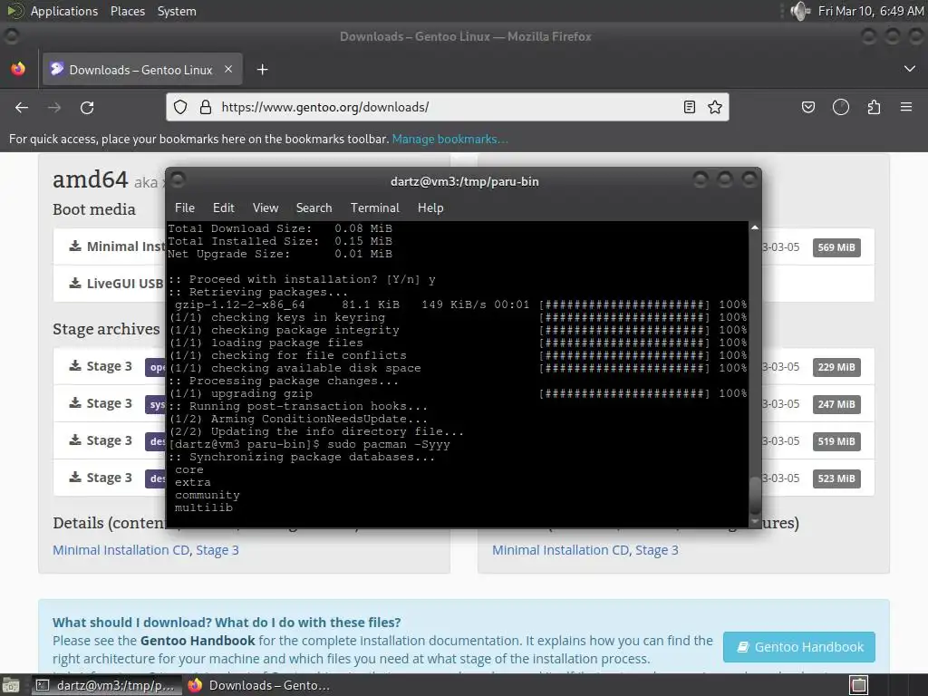Open tracking protection shield icon
This screenshot has width=928, height=696.
pos(180,107)
